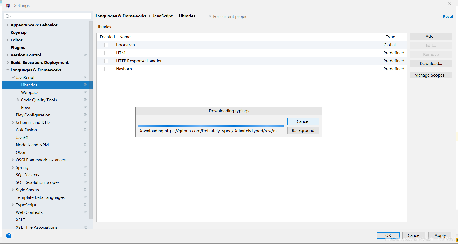Enable the HTML library checkbox

click(x=106, y=53)
